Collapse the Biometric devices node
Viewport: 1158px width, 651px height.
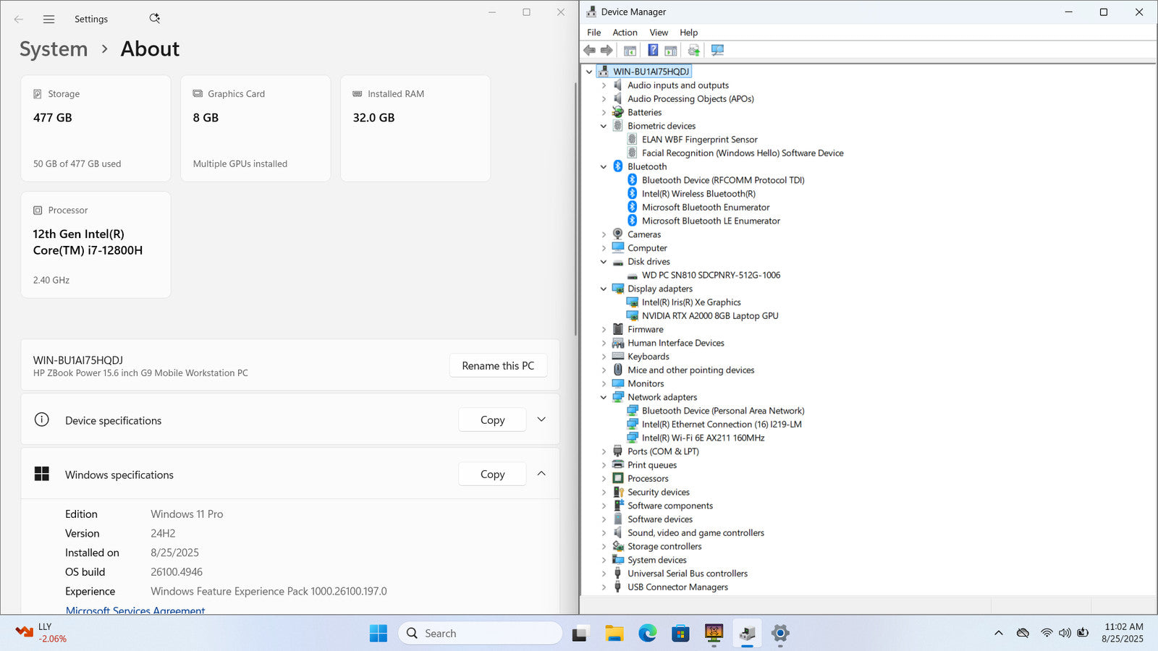(604, 126)
